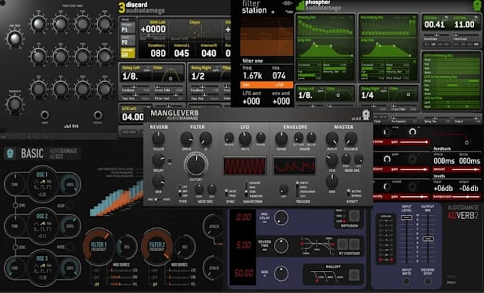Click the Mangleverb LFO PHASE knob

click(x=229, y=138)
